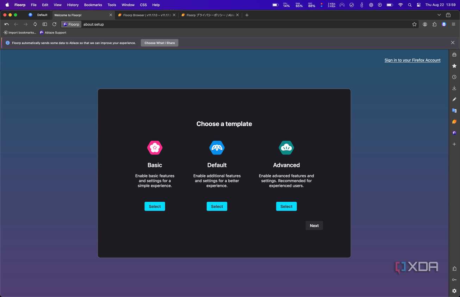Select the Default template
The width and height of the screenshot is (460, 297).
pos(217,207)
